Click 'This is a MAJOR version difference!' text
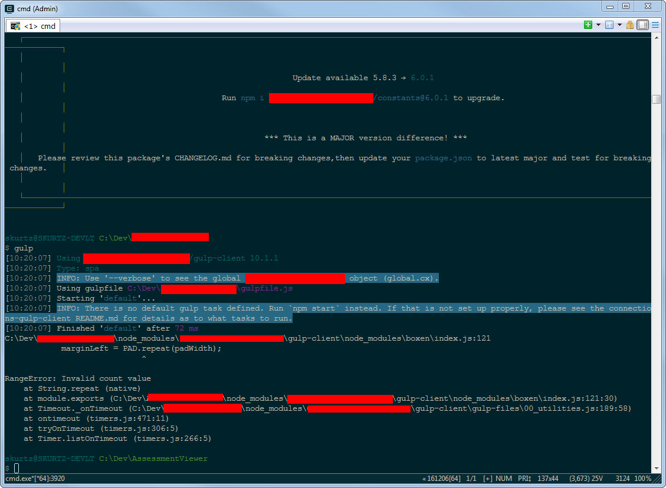This screenshot has width=666, height=488. click(365, 138)
